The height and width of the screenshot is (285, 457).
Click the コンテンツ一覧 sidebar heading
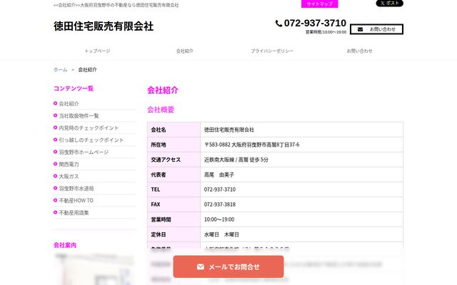tap(74, 88)
